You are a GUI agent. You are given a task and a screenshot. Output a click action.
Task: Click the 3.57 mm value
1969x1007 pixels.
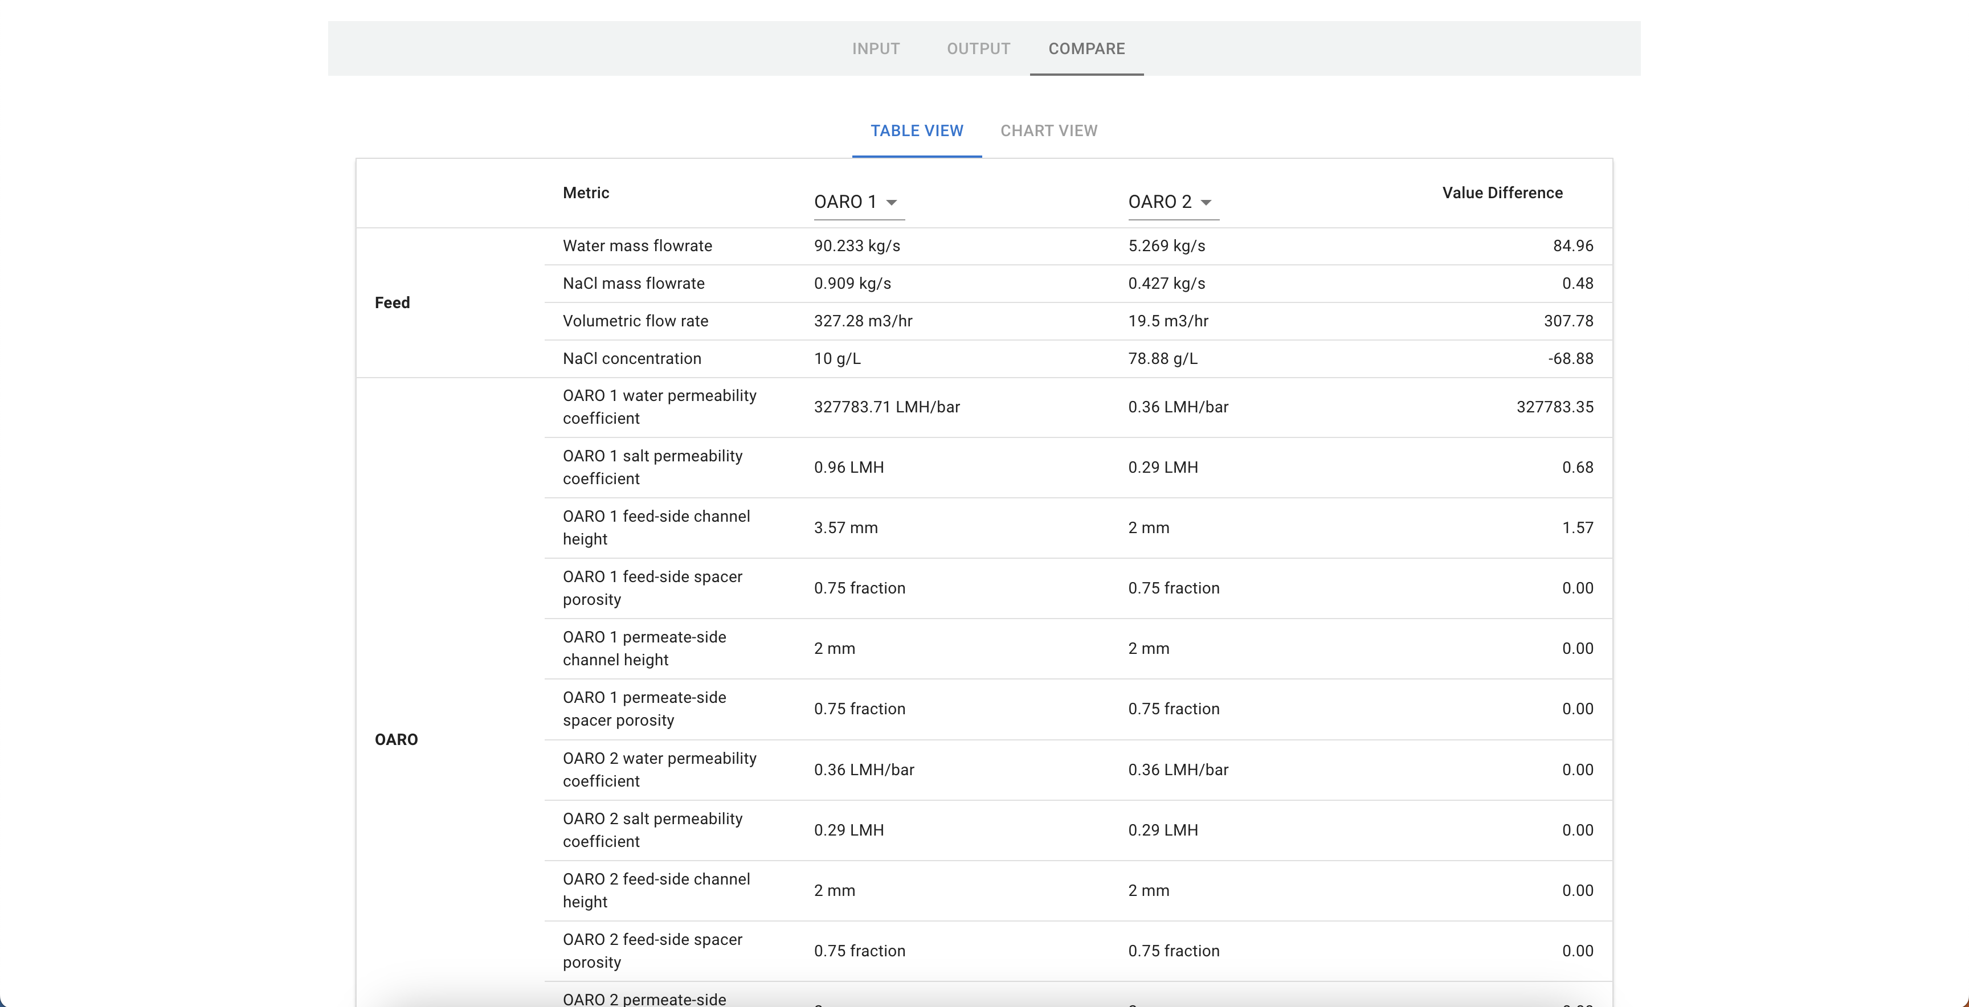click(x=845, y=528)
